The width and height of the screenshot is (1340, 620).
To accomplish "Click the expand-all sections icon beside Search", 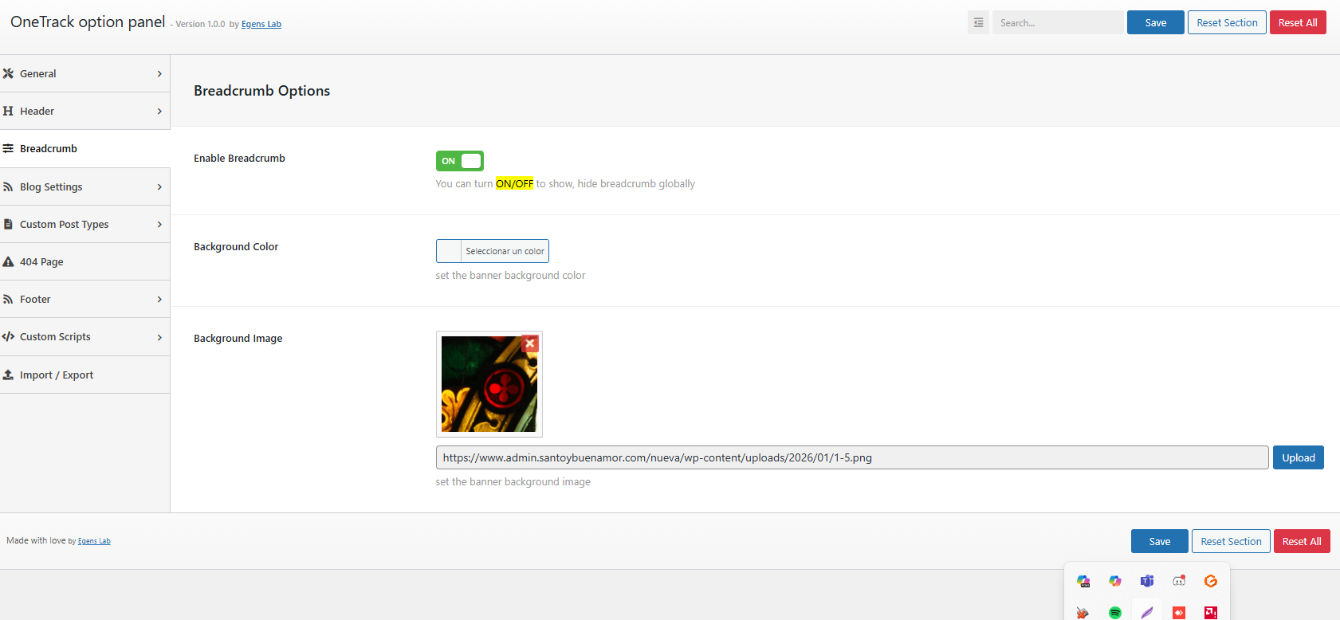I will point(978,23).
